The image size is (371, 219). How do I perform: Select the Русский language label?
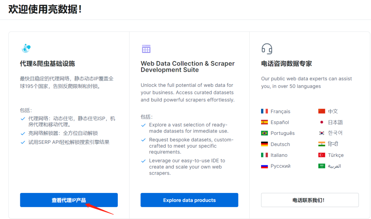(280, 166)
